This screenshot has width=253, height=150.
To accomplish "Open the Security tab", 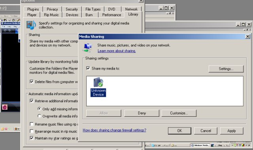I will click(x=72, y=9).
